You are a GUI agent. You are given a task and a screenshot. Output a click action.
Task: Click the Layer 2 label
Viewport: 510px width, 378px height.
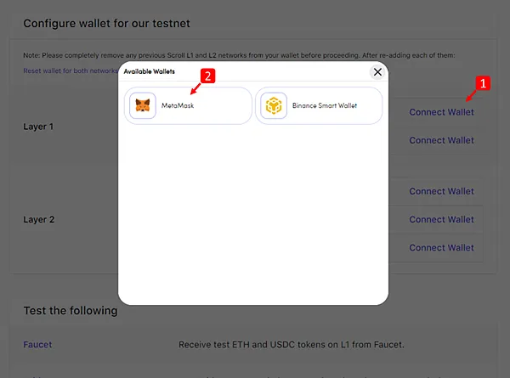pyautogui.click(x=39, y=220)
